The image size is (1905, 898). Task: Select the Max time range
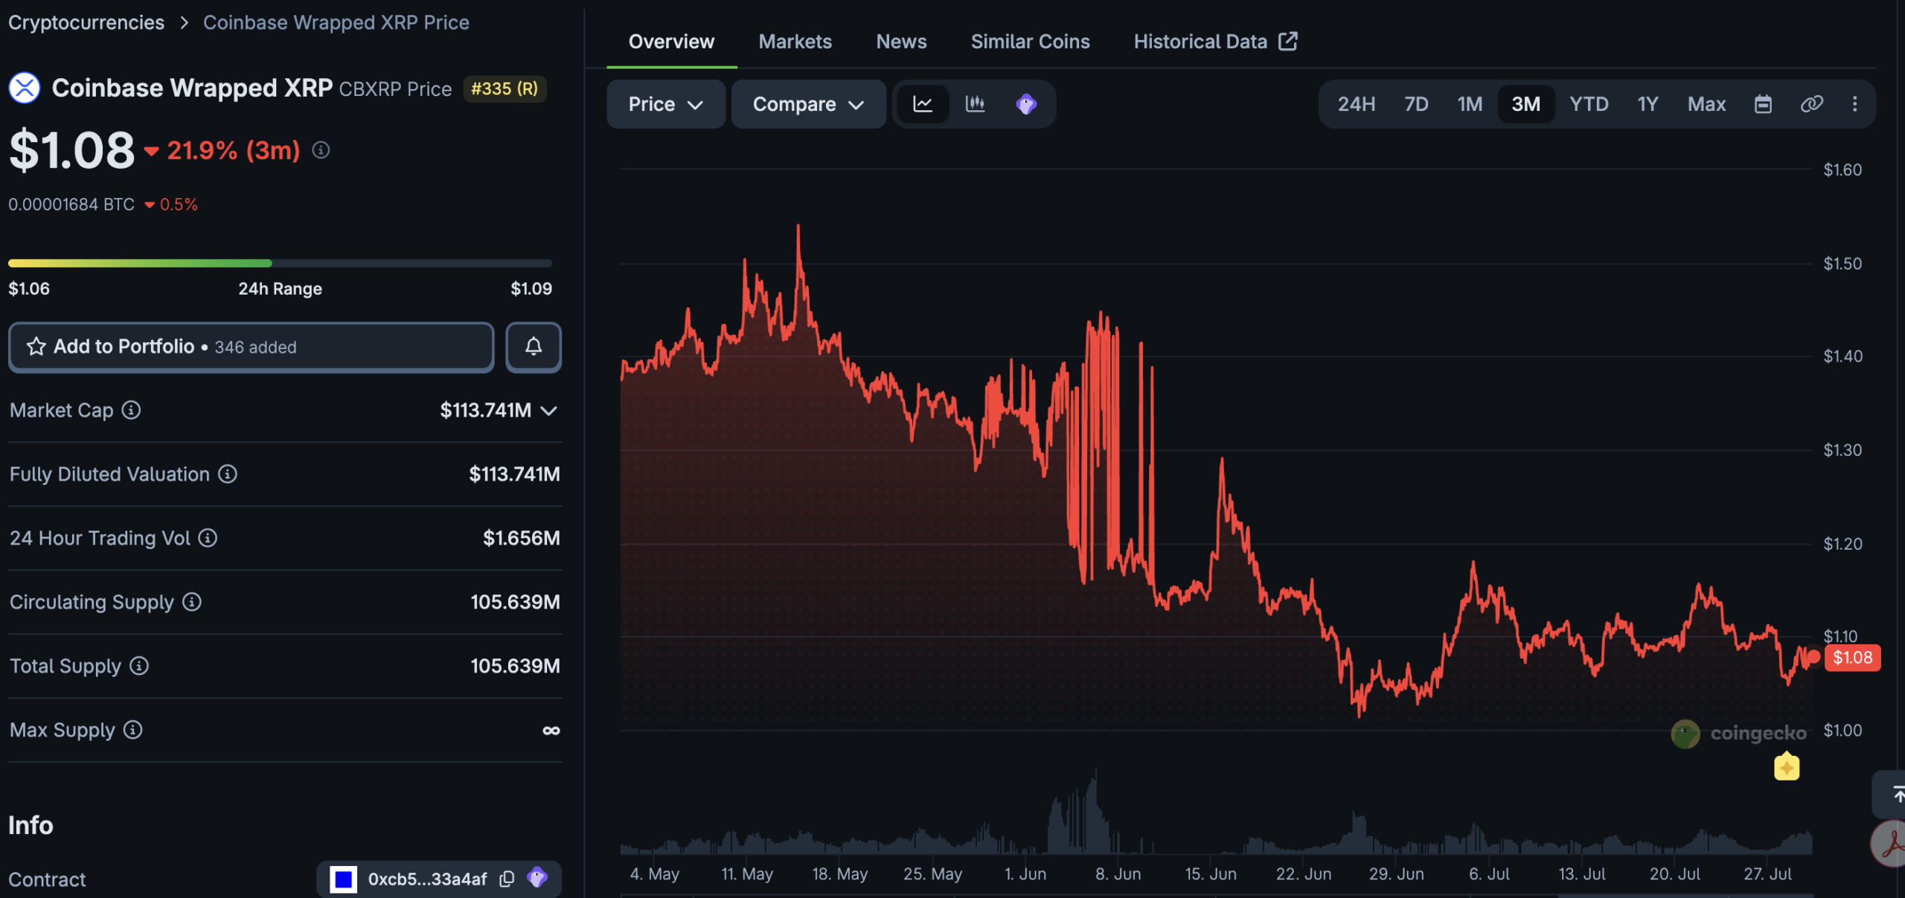tap(1706, 104)
